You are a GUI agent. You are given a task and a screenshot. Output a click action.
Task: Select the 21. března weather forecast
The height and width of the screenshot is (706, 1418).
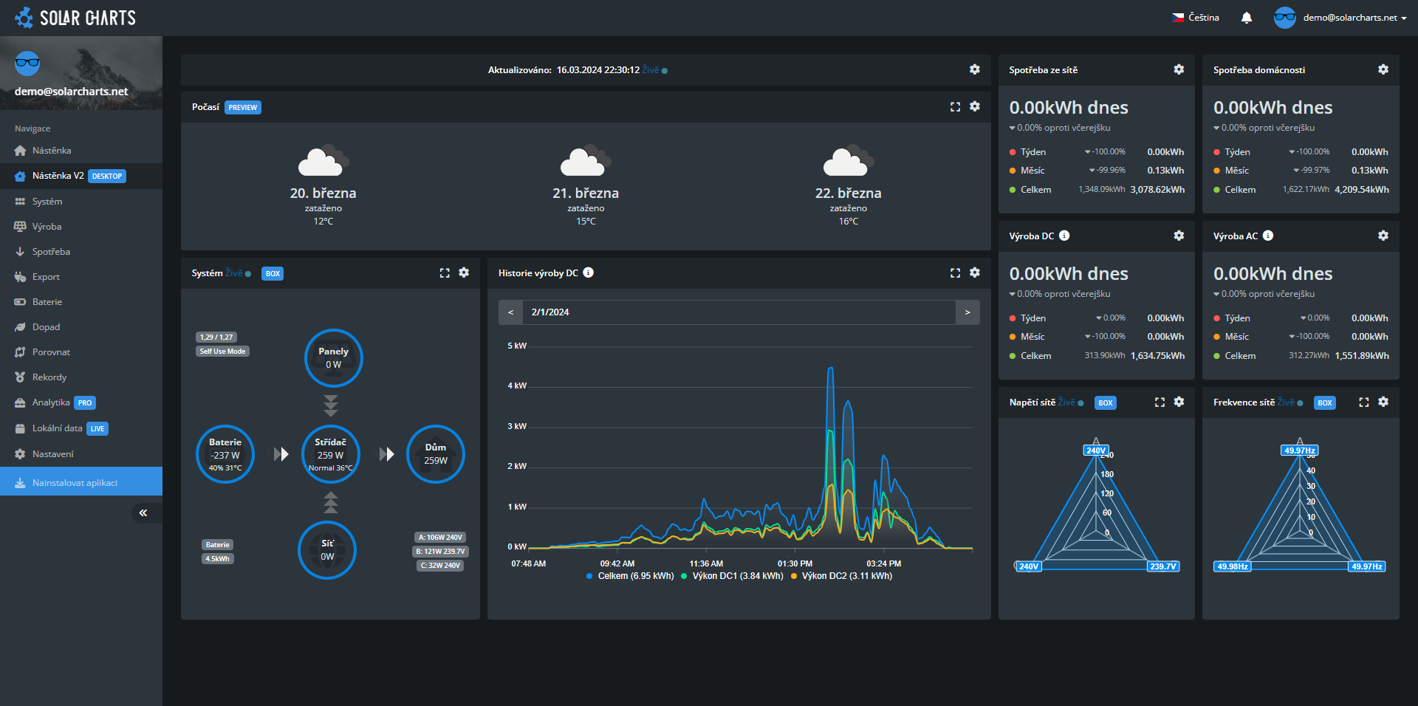586,185
